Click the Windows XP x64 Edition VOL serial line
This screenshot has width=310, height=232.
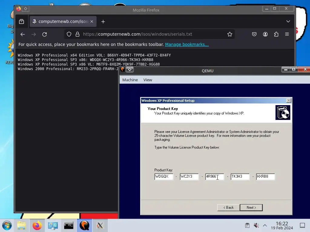pyautogui.click(x=94, y=55)
